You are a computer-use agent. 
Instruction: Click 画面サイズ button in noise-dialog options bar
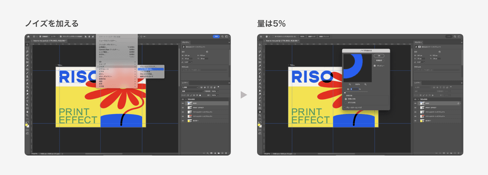click(312, 36)
